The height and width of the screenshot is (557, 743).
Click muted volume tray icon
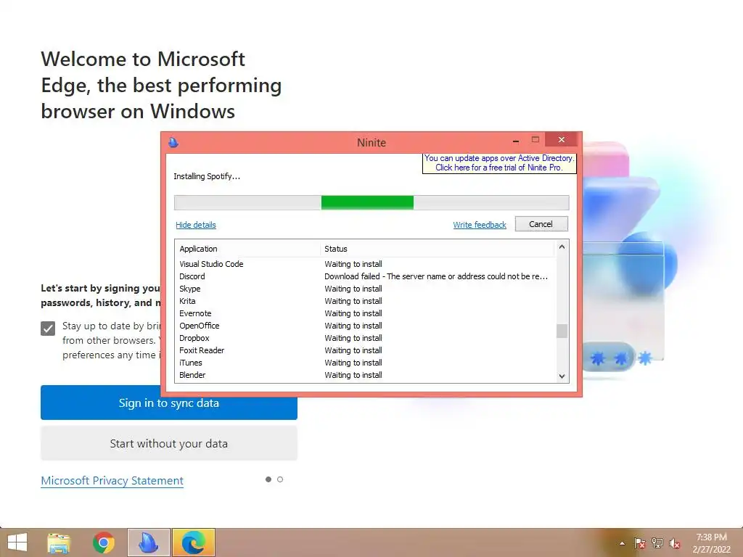[675, 543]
